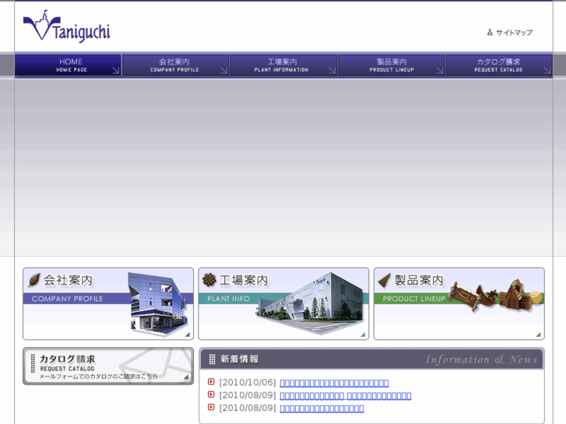Click the COMPANY PROFILE purple band text
This screenshot has height=424, width=566.
[x=67, y=299]
